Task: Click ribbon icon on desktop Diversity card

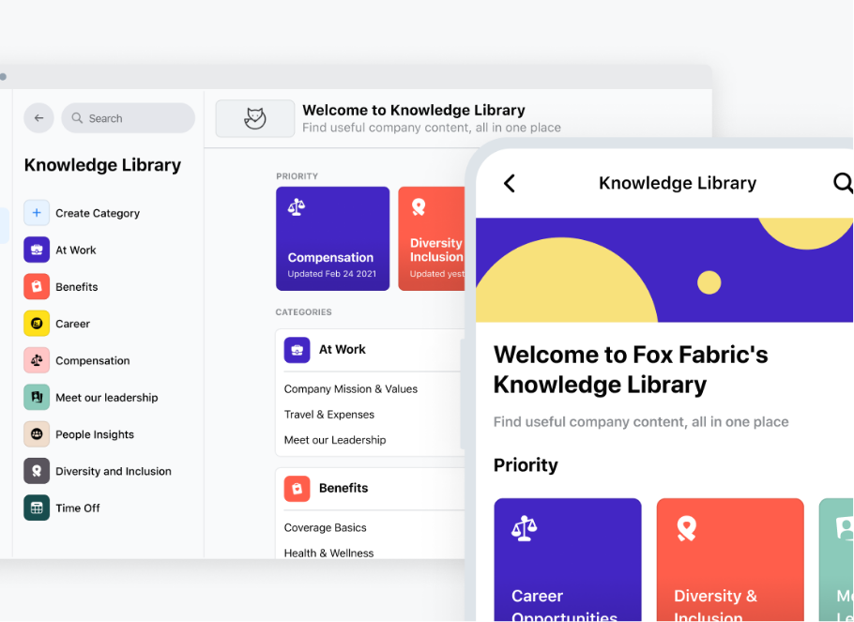Action: point(419,207)
